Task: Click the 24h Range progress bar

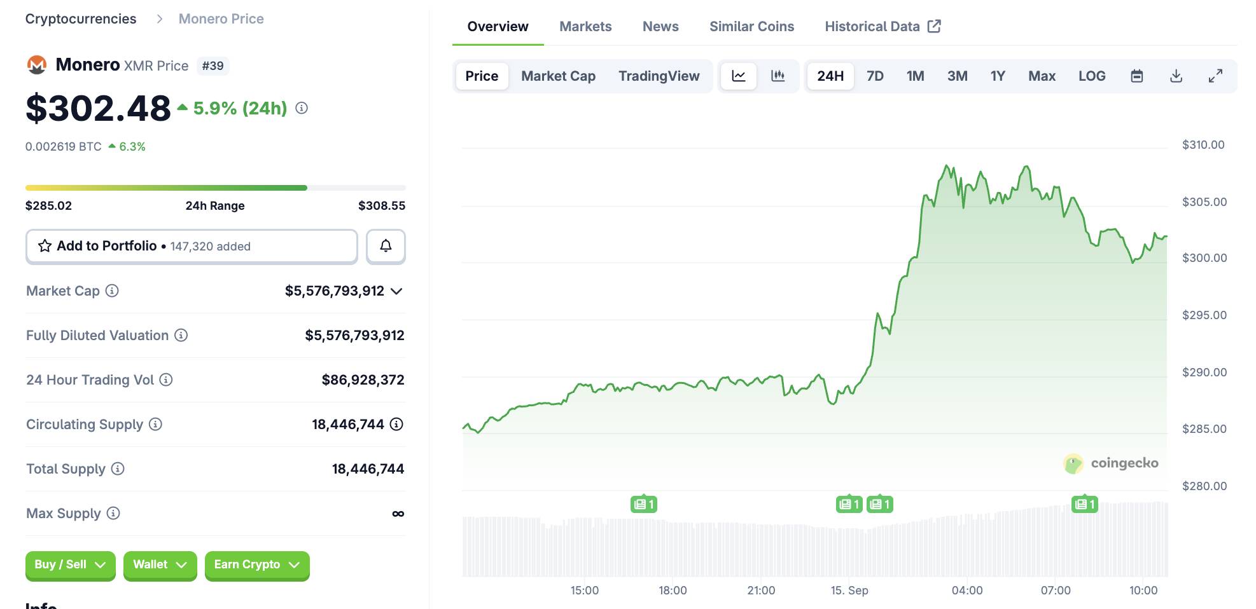Action: [x=215, y=188]
